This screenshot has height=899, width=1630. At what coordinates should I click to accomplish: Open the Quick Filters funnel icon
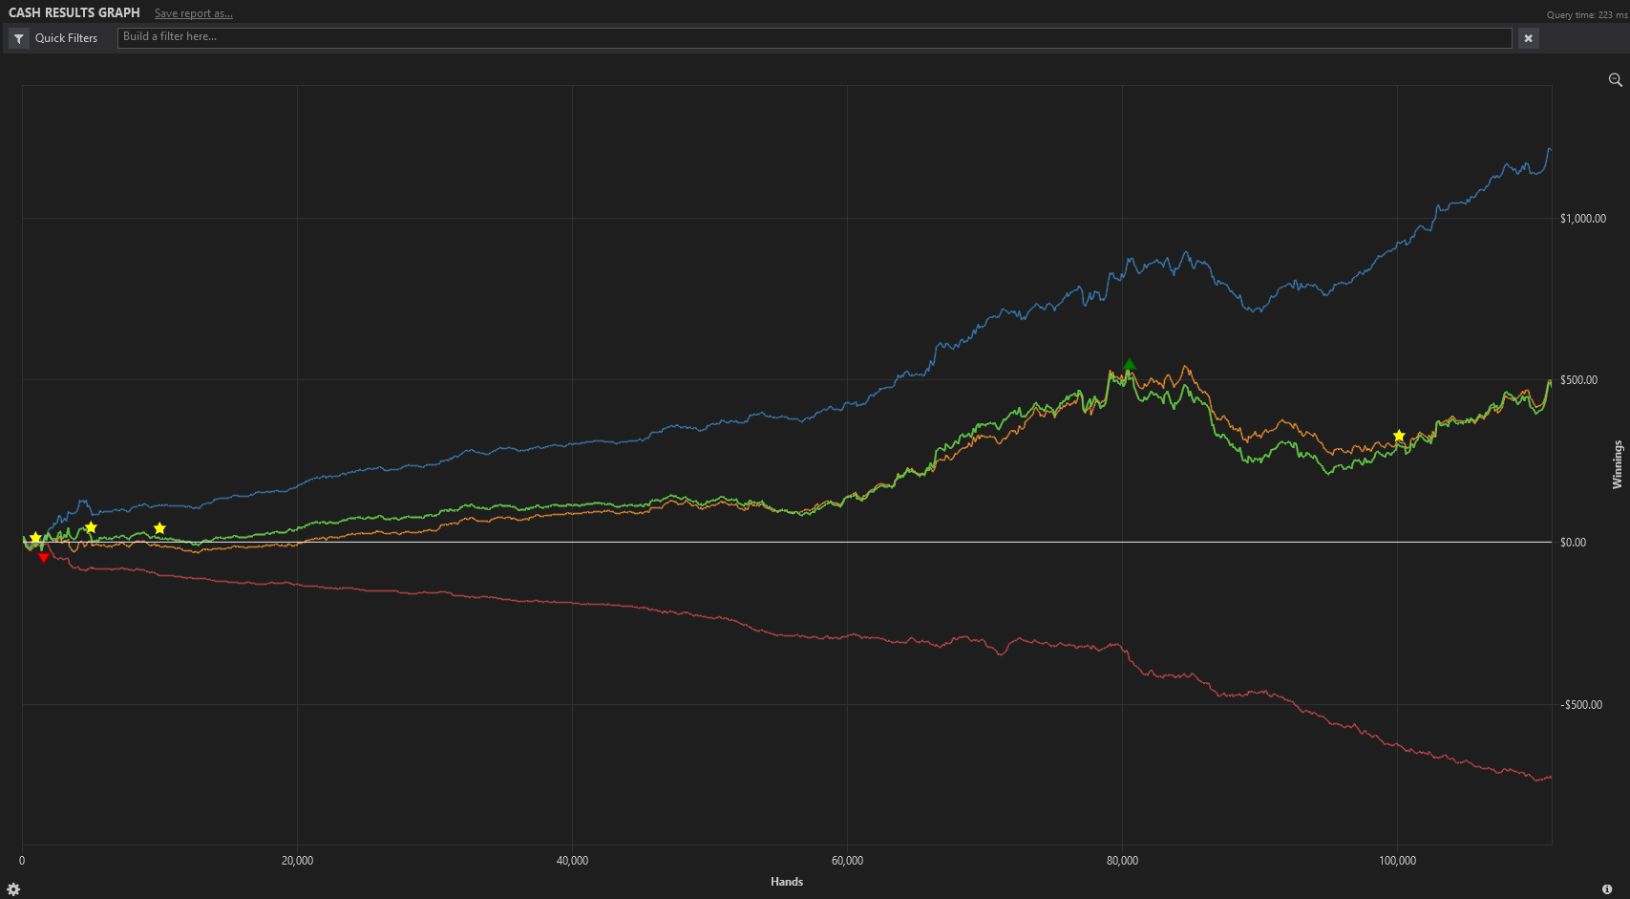(19, 38)
